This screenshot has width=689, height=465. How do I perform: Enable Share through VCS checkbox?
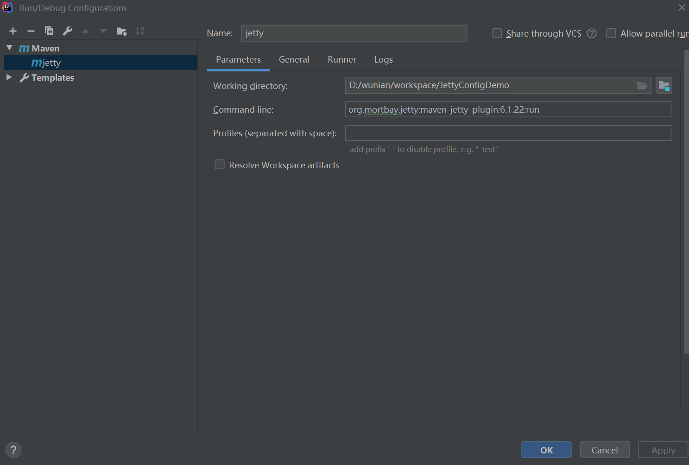(497, 33)
